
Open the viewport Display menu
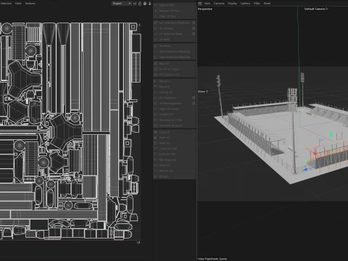point(232,4)
